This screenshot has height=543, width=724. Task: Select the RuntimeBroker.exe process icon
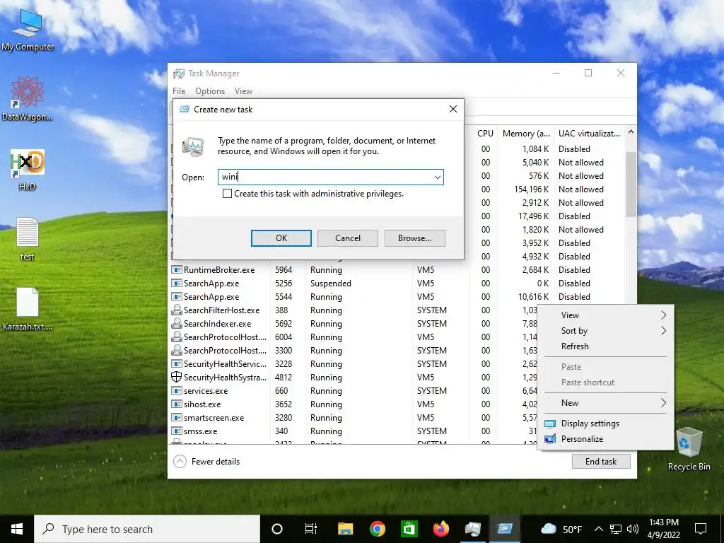click(x=176, y=270)
